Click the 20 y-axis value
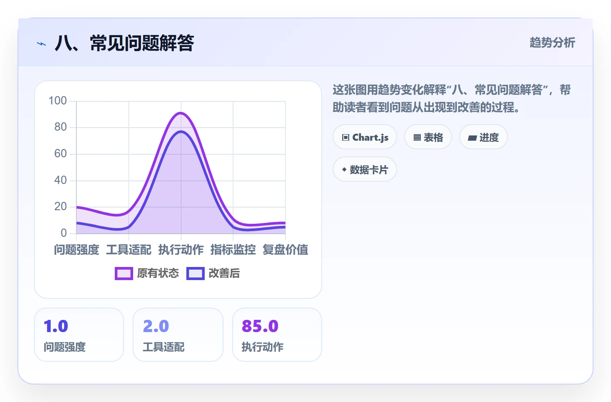This screenshot has width=611, height=402. click(x=61, y=207)
